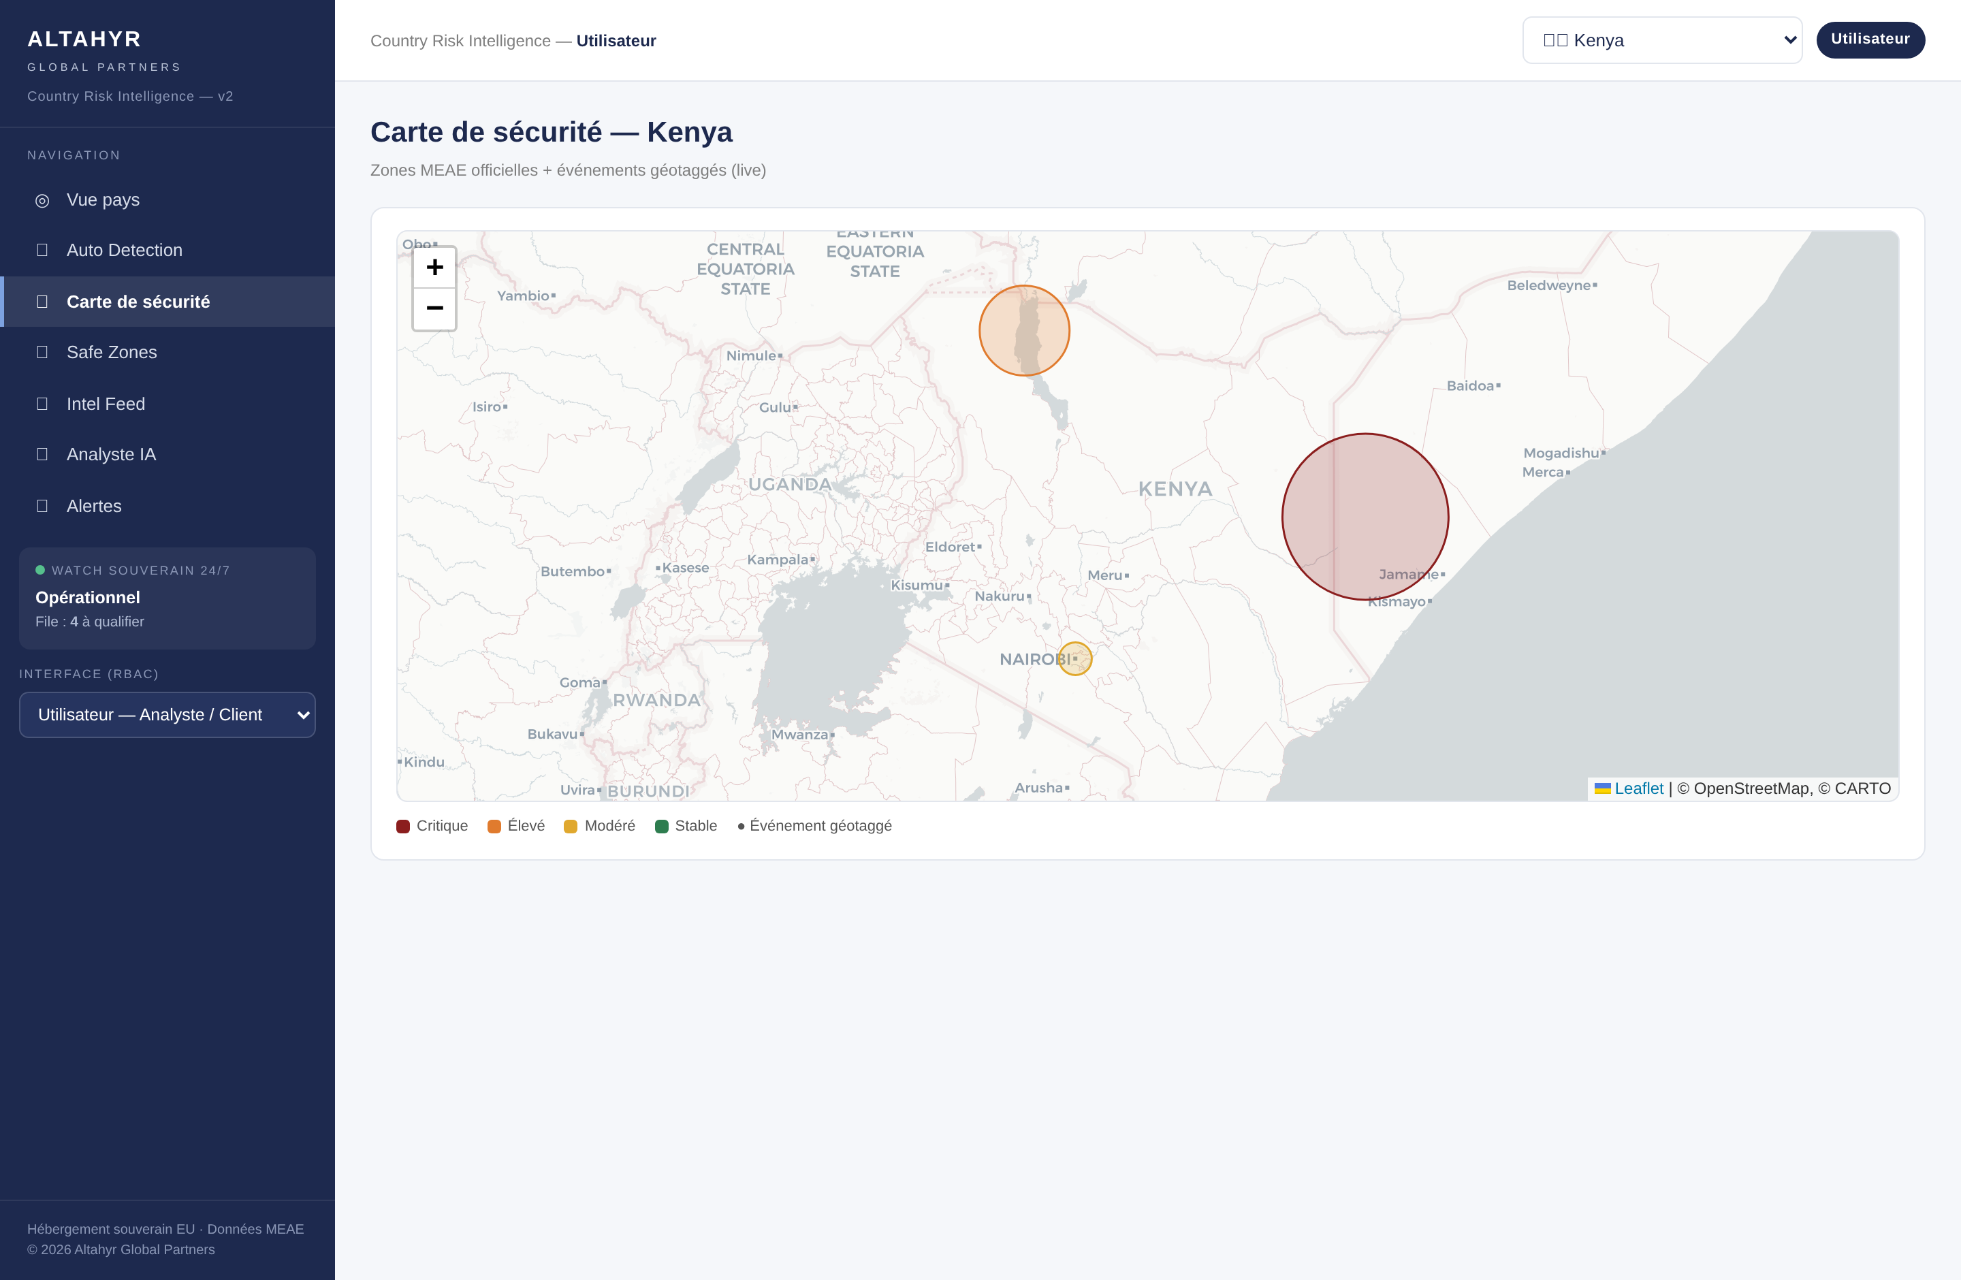Zoom in on the map
The width and height of the screenshot is (1961, 1280).
pyautogui.click(x=434, y=267)
